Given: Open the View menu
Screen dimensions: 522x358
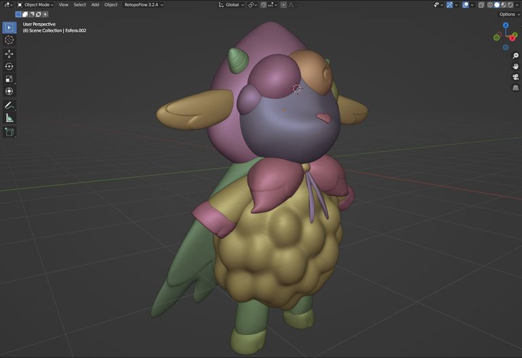Looking at the screenshot, I should [x=63, y=5].
